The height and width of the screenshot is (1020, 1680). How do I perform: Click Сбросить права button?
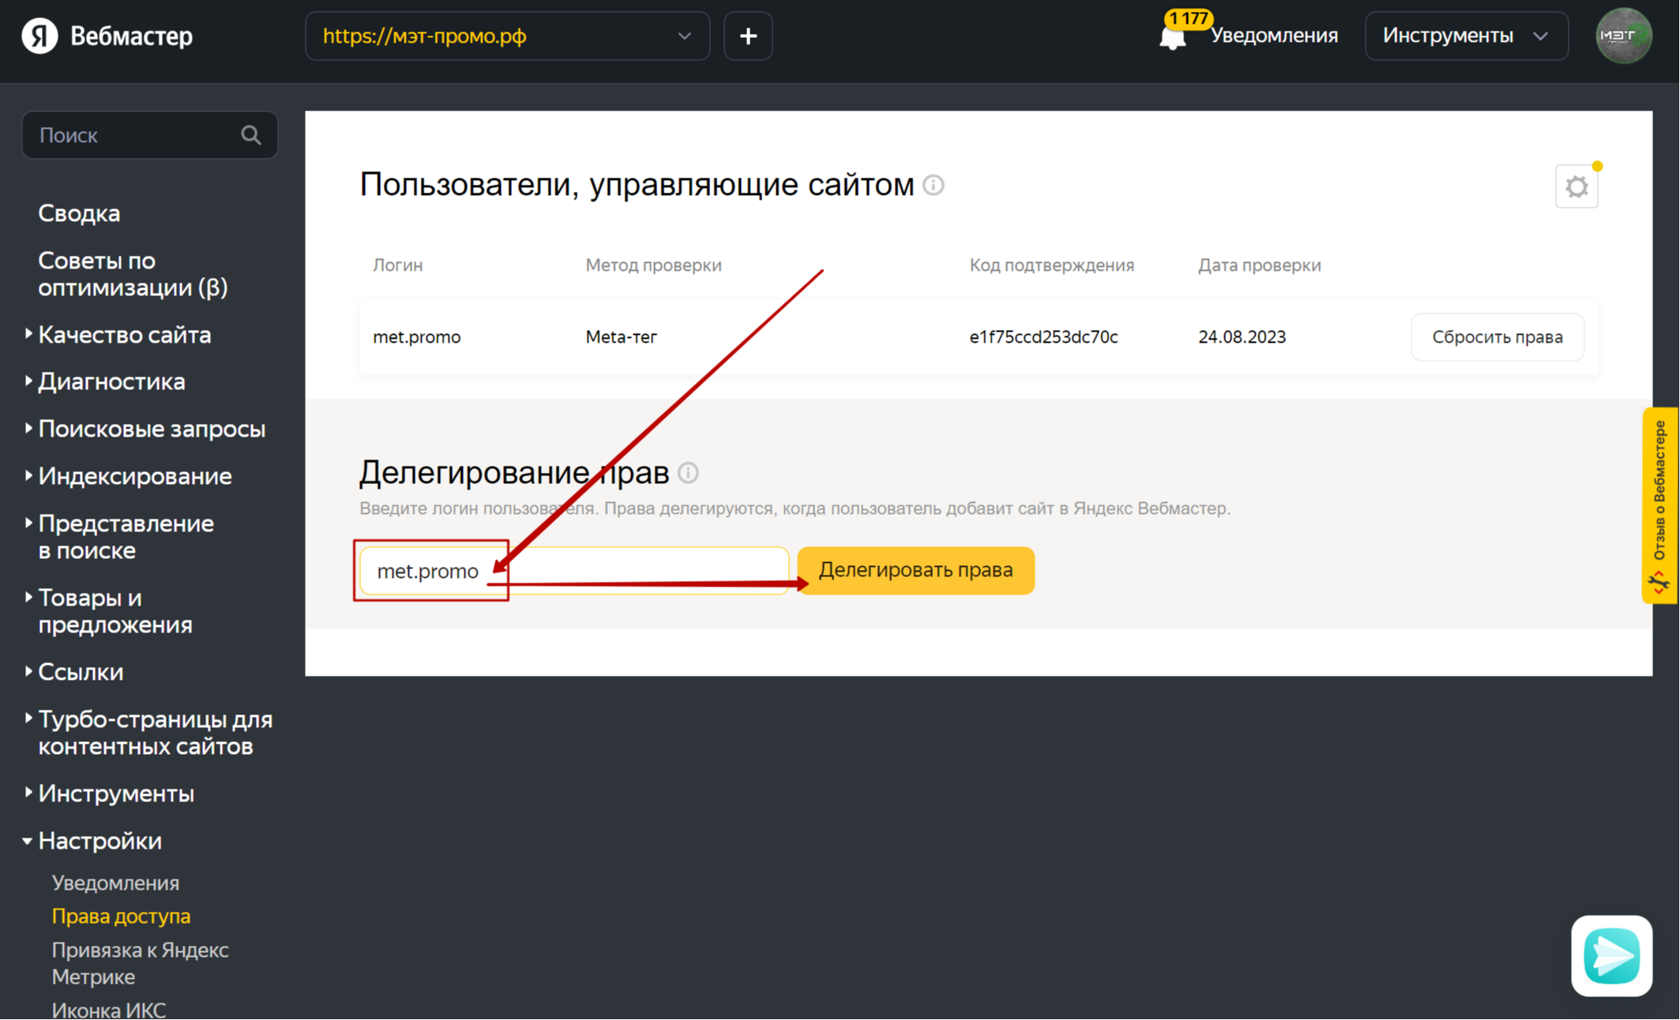1497,337
